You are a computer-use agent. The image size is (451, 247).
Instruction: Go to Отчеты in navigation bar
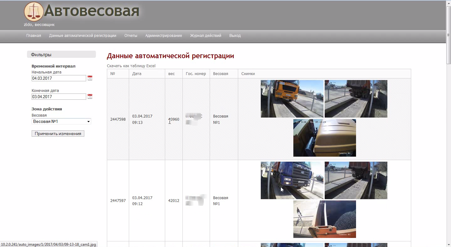(131, 36)
